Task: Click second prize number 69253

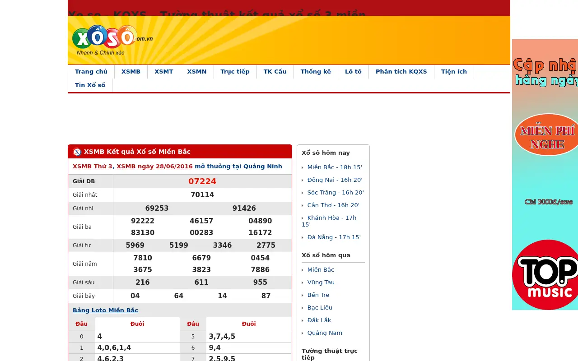Action: [x=157, y=208]
